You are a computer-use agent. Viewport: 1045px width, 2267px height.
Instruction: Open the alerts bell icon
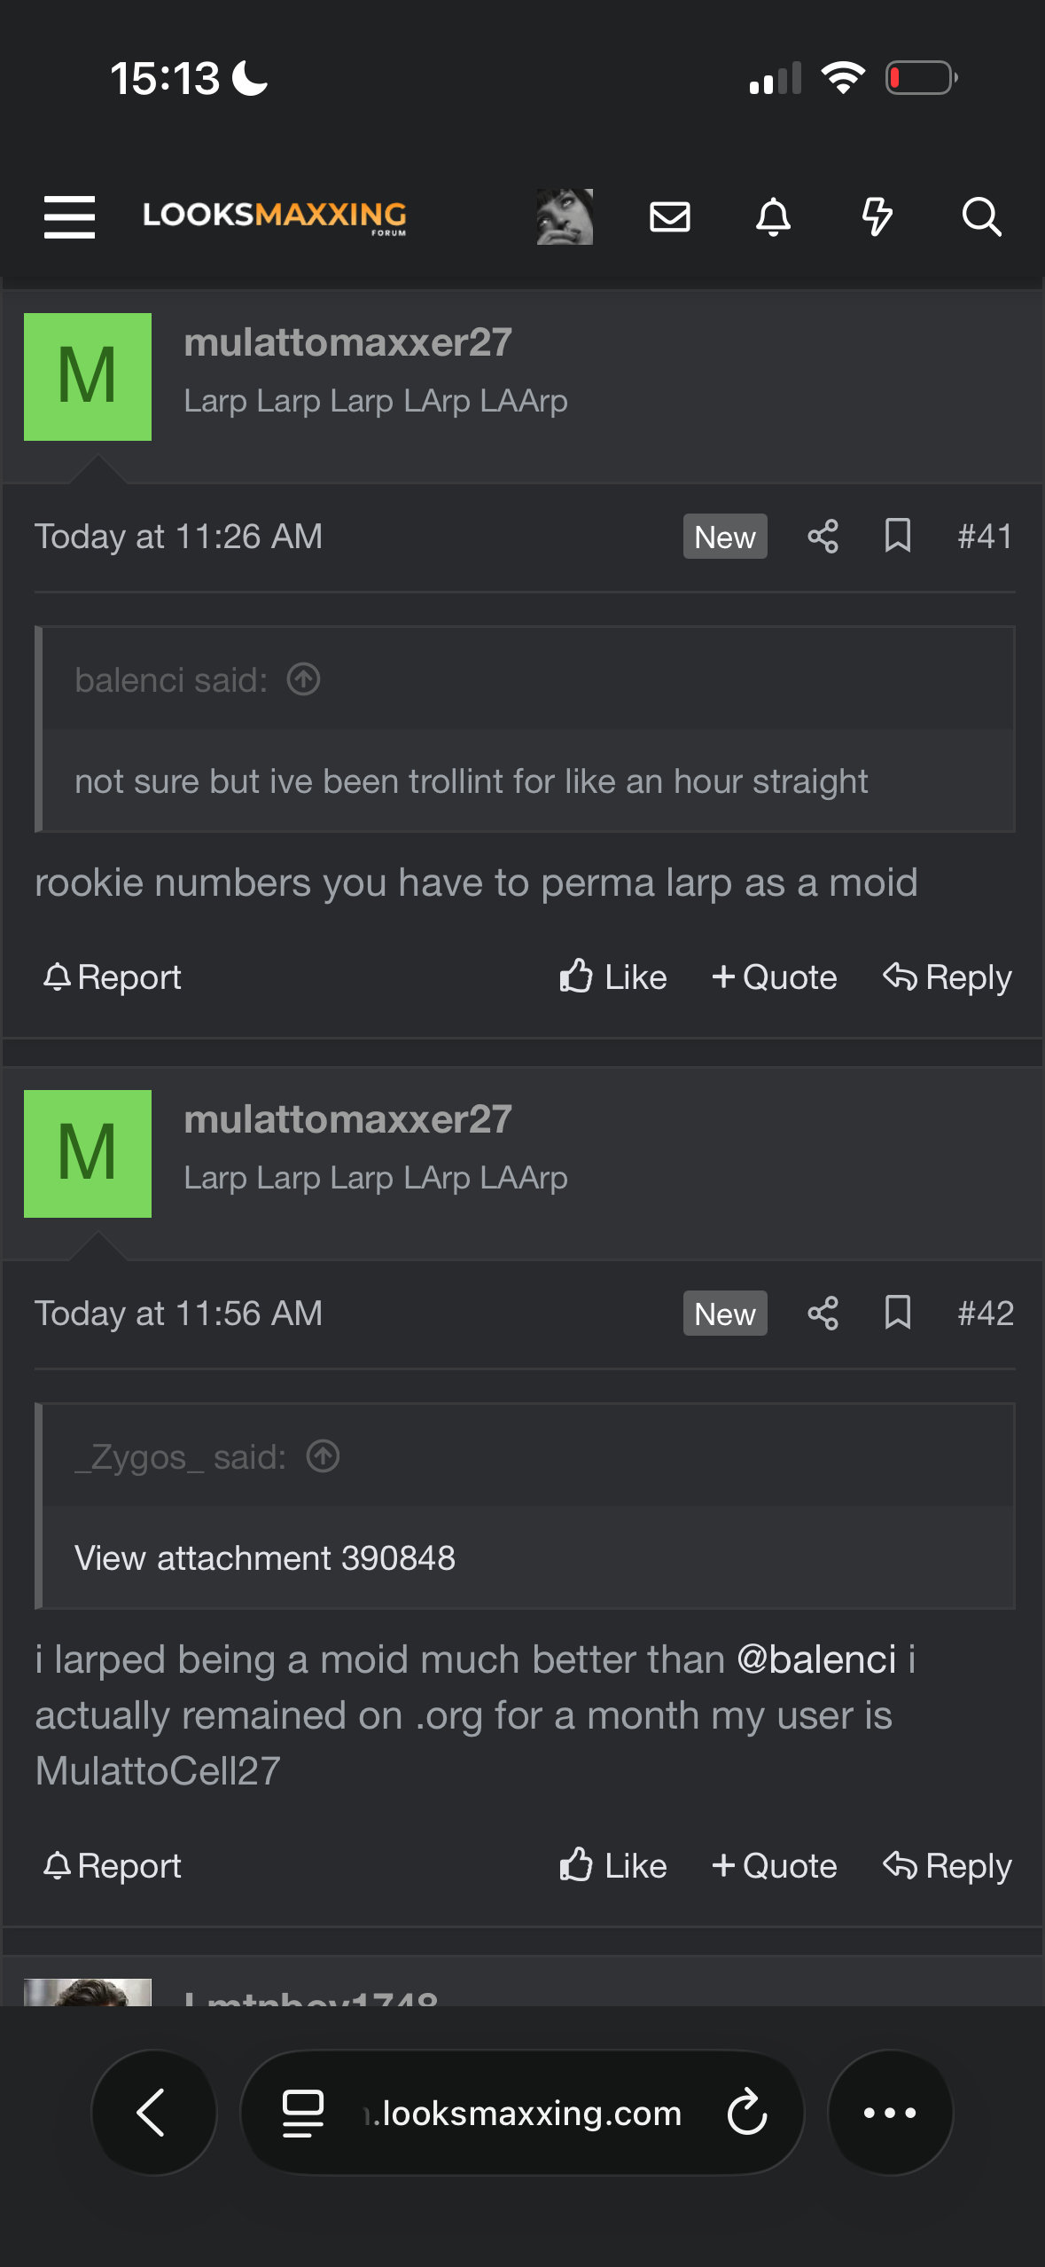coord(773,217)
